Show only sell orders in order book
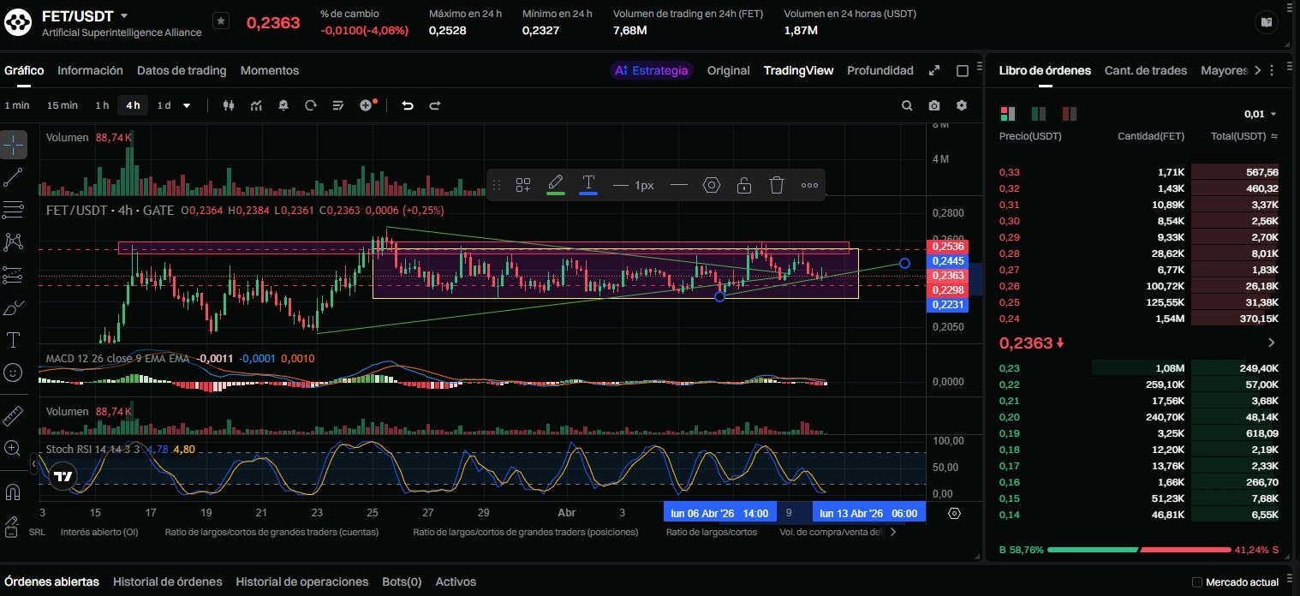 1069,114
